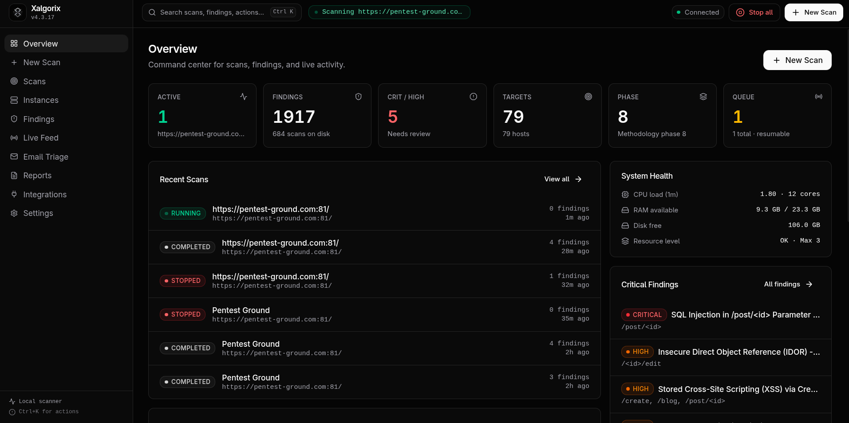Click View all link in Recent Scans

563,179
